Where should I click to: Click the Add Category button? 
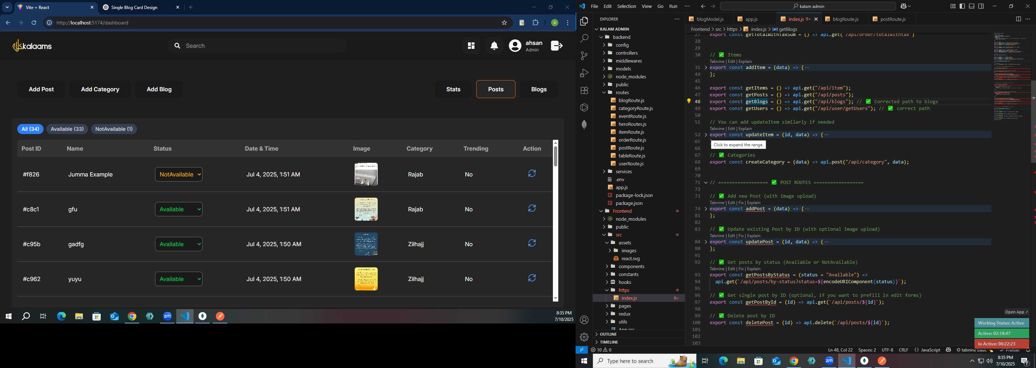click(x=100, y=89)
